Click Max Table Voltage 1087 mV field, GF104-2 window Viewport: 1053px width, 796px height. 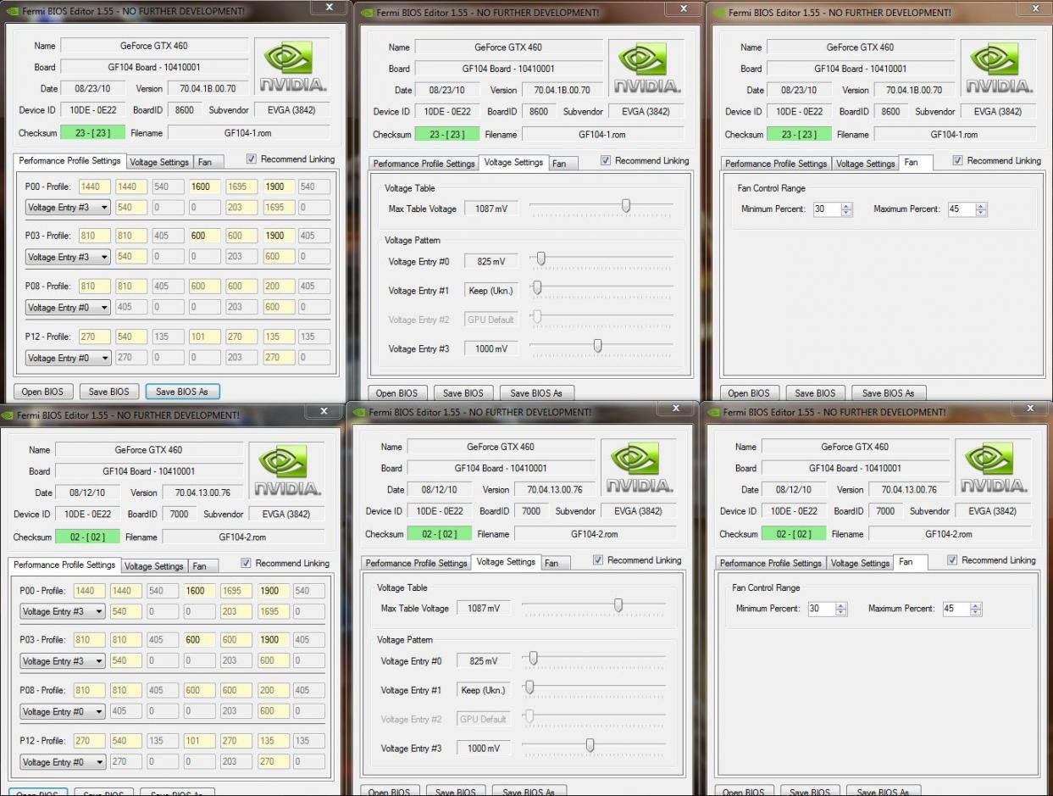click(484, 609)
